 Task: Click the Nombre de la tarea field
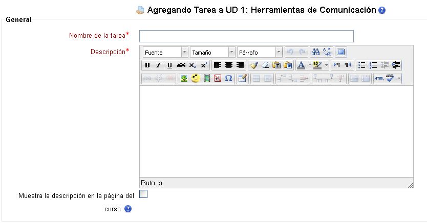[x=246, y=36]
